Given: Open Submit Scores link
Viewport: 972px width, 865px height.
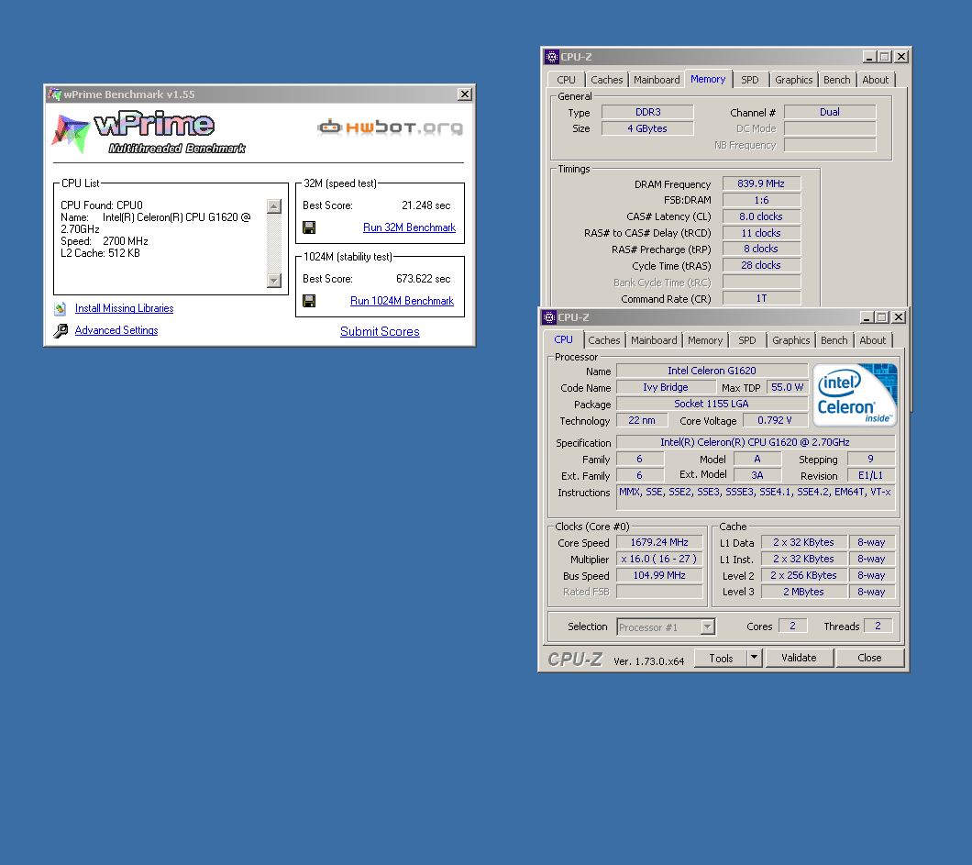Looking at the screenshot, I should click(380, 332).
